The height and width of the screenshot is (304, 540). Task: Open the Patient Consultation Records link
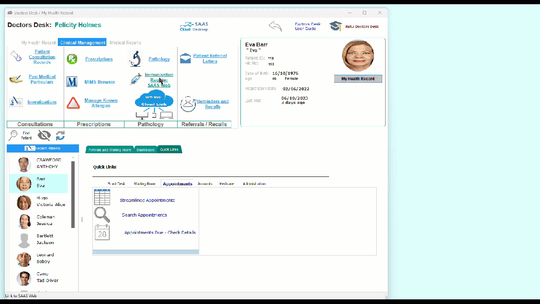[x=42, y=57]
